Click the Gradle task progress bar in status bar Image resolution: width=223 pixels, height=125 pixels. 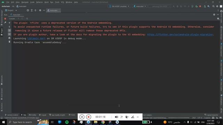point(179,118)
